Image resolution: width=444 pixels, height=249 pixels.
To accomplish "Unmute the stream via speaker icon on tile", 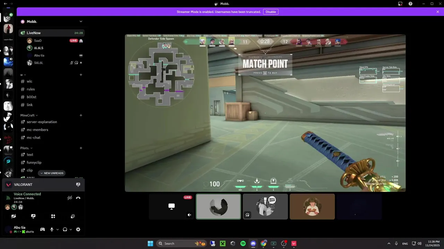I will 189,215.
